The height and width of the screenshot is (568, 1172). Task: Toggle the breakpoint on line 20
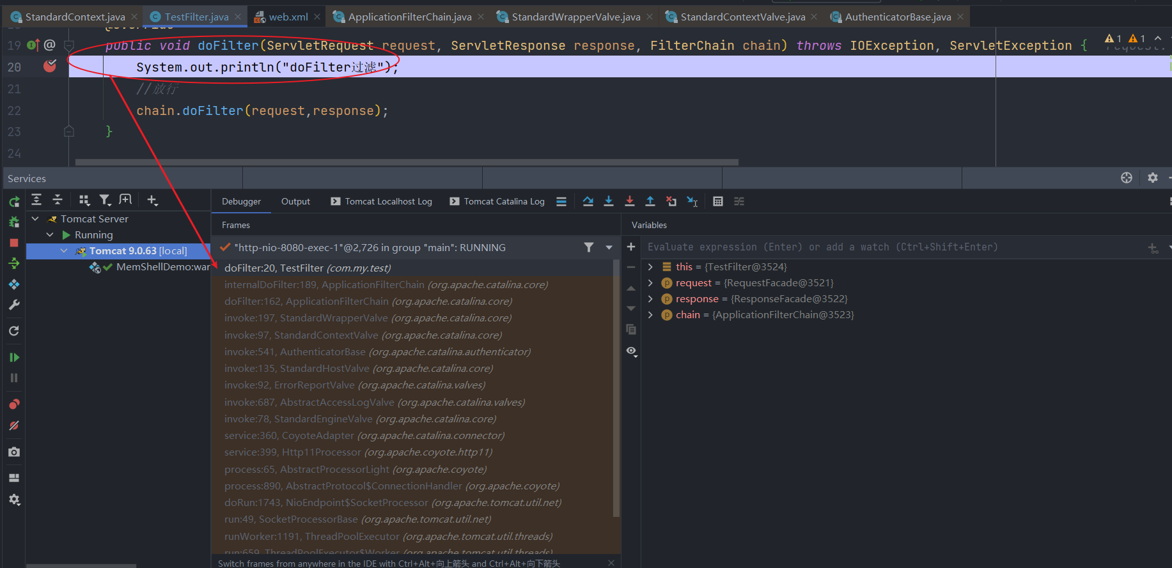[50, 66]
